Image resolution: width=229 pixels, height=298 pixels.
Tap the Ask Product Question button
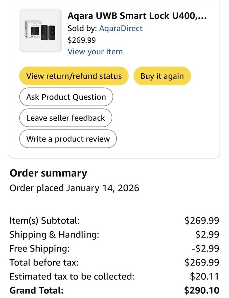[66, 97]
